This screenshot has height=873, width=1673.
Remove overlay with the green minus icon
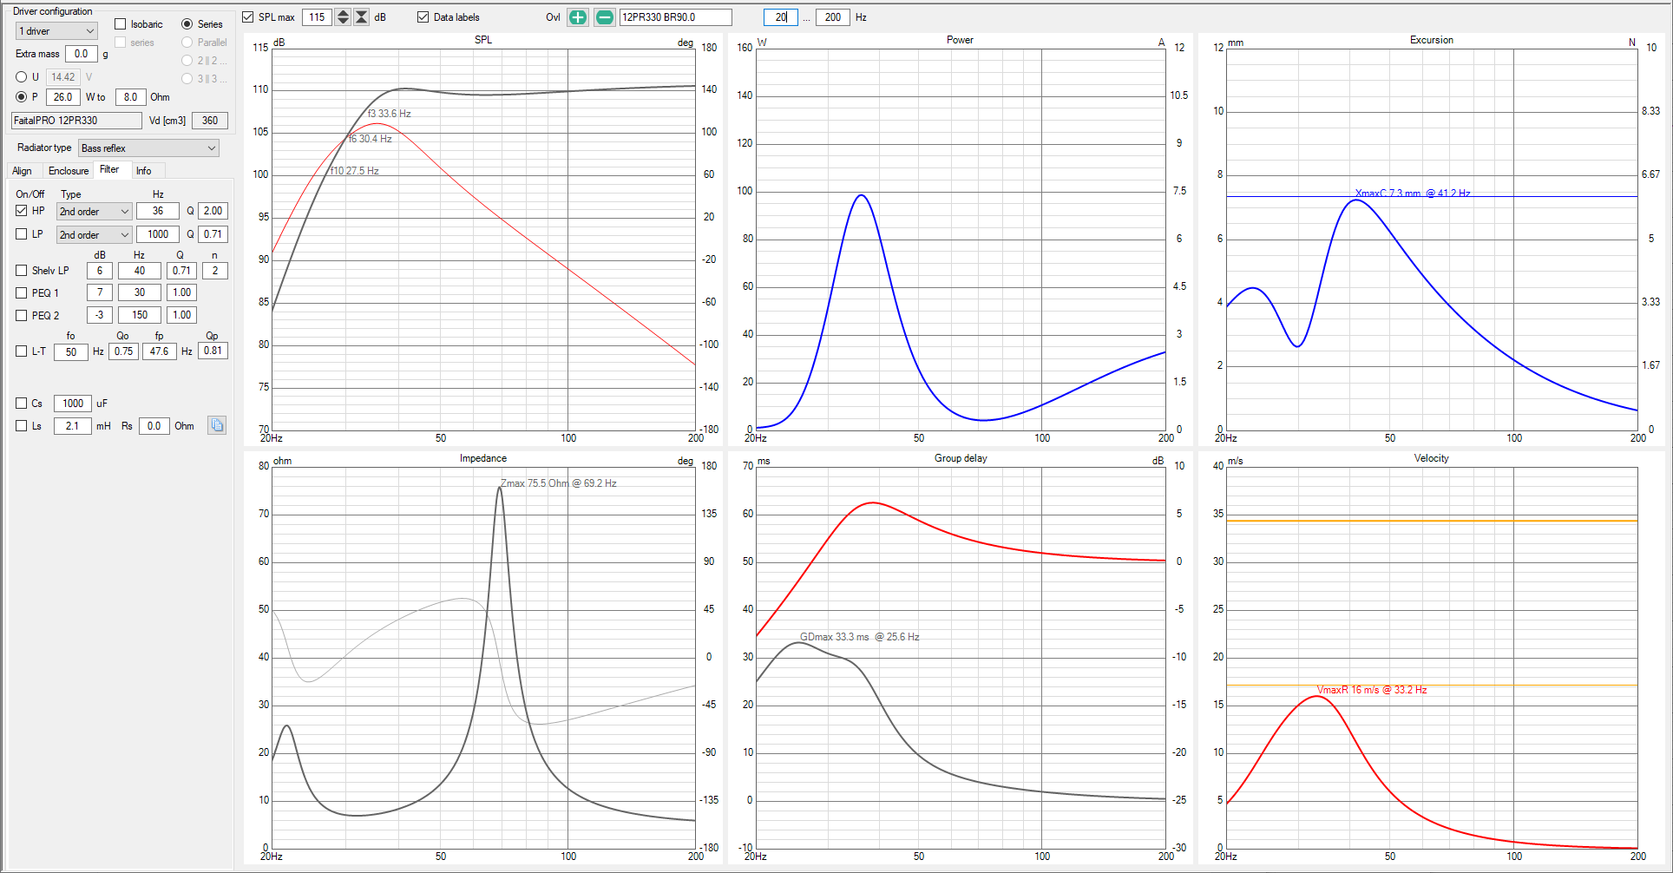tap(605, 17)
